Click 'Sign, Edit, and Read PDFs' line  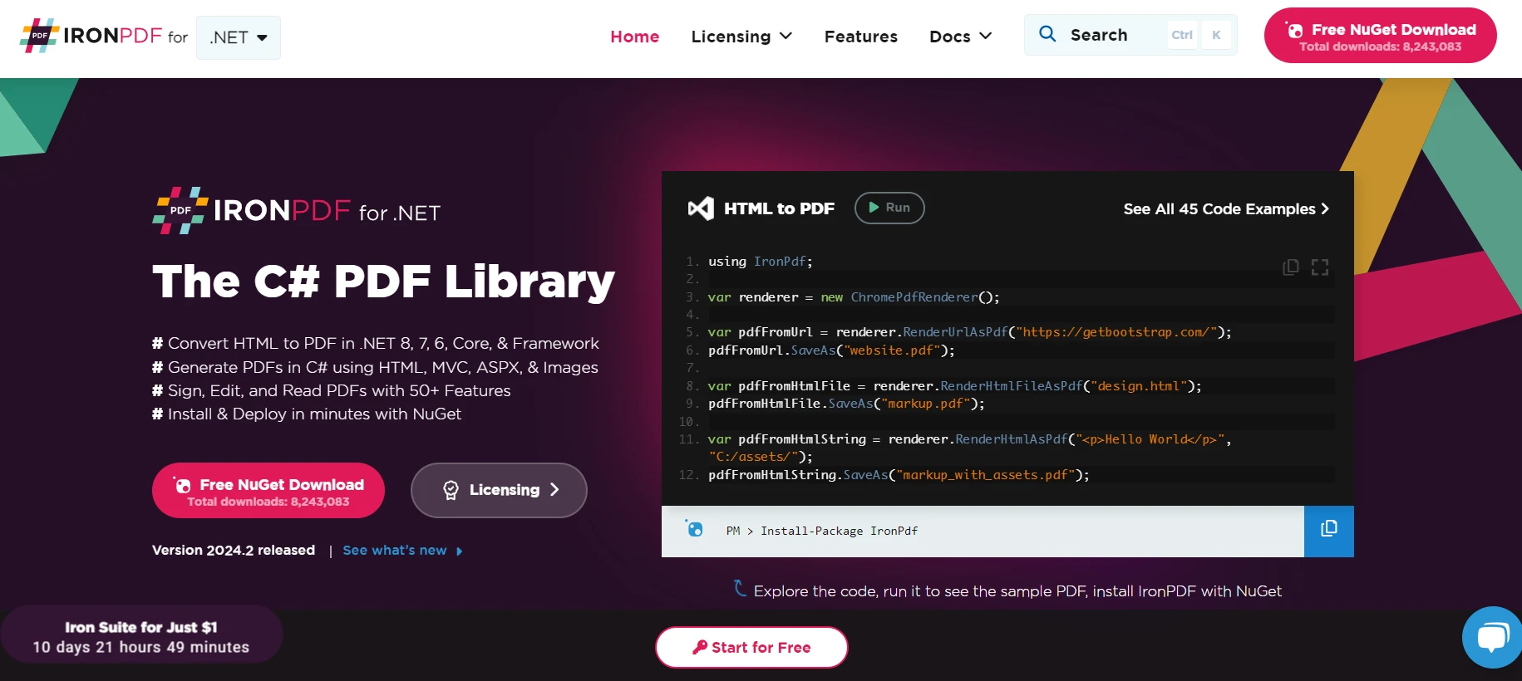point(331,390)
